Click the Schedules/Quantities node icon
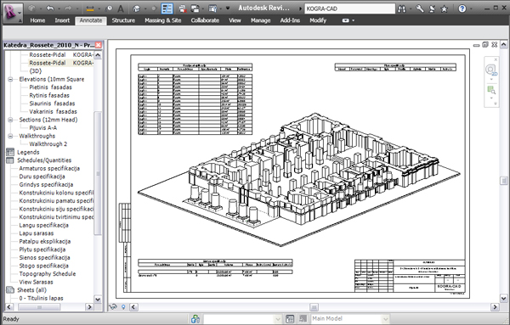Screen dimensions: 510x325 click(x=10, y=160)
